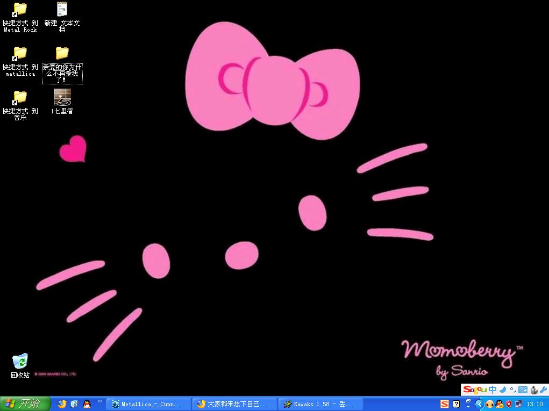Screen dimensions: 549x411
Task: Toggle Chinese/English mode 中 on Sogou bar
Action: tap(493, 390)
